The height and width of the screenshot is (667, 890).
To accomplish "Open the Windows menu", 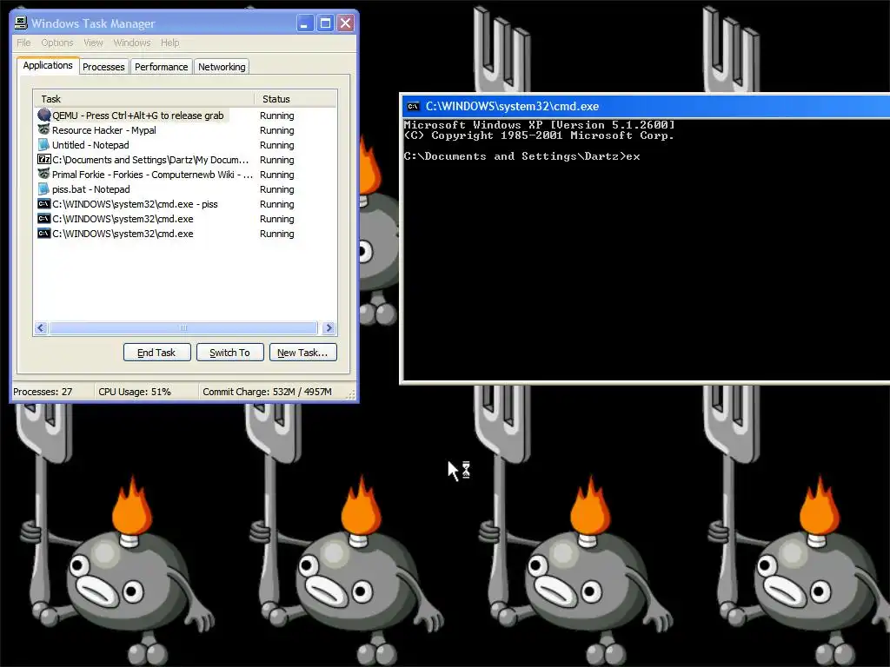I will (x=132, y=43).
